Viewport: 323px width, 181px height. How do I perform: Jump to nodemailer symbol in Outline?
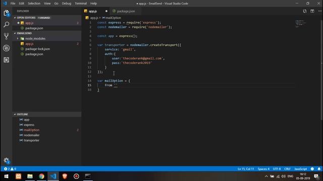click(x=31, y=135)
